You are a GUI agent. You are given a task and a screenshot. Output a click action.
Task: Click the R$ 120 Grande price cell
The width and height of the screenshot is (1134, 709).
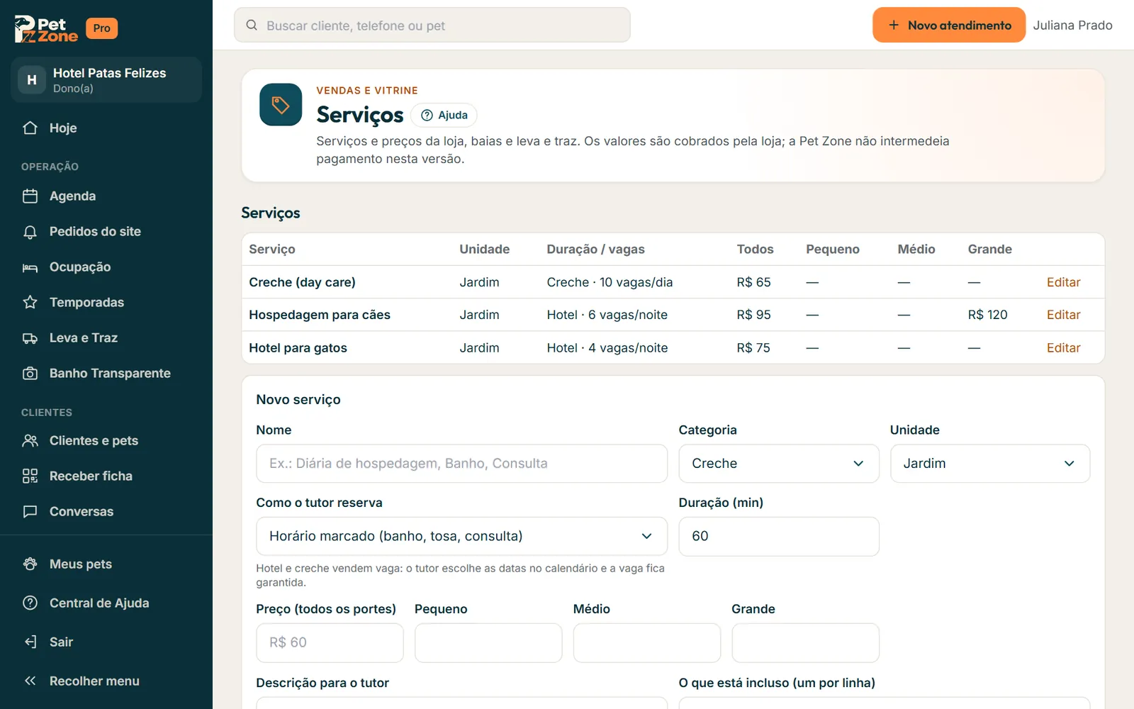[x=987, y=315]
